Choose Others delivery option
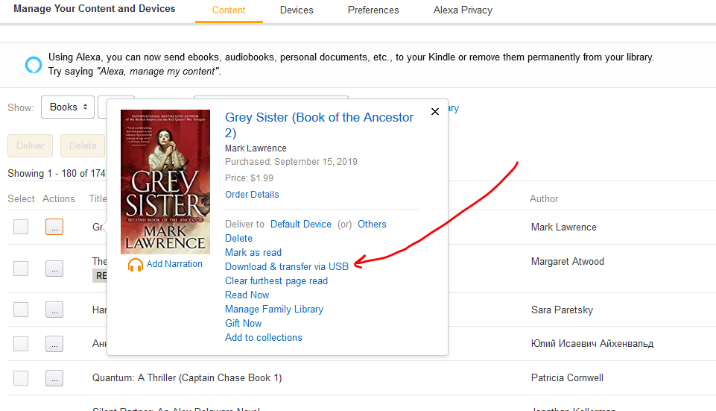Image resolution: width=716 pixels, height=411 pixels. click(372, 224)
